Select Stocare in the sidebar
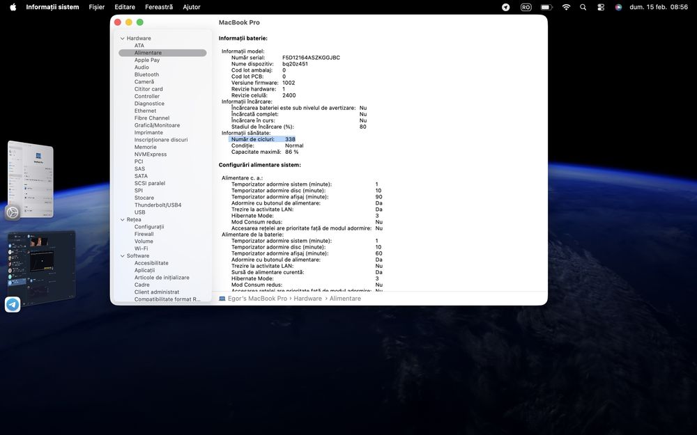The image size is (697, 435). tap(144, 198)
